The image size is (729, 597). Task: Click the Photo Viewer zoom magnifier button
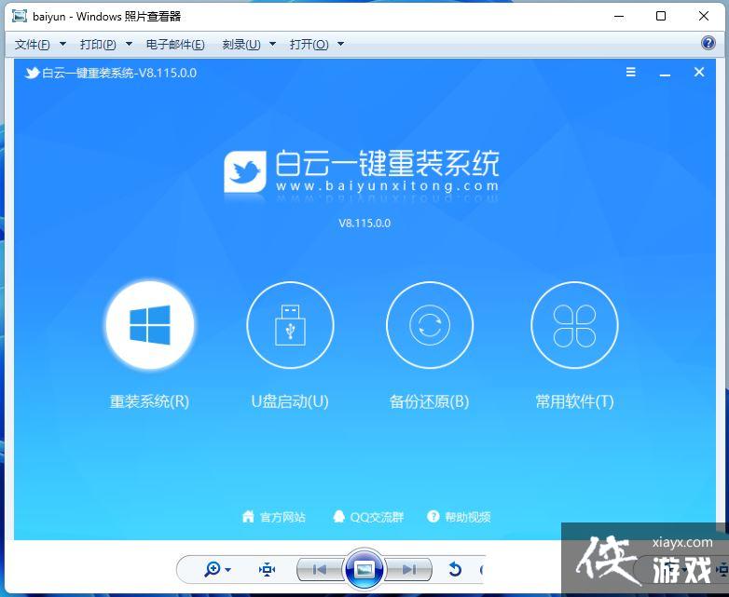pos(213,569)
